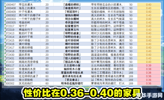Click the cell 丘丘人房子
This screenshot has height=100, width=164.
point(26,65)
